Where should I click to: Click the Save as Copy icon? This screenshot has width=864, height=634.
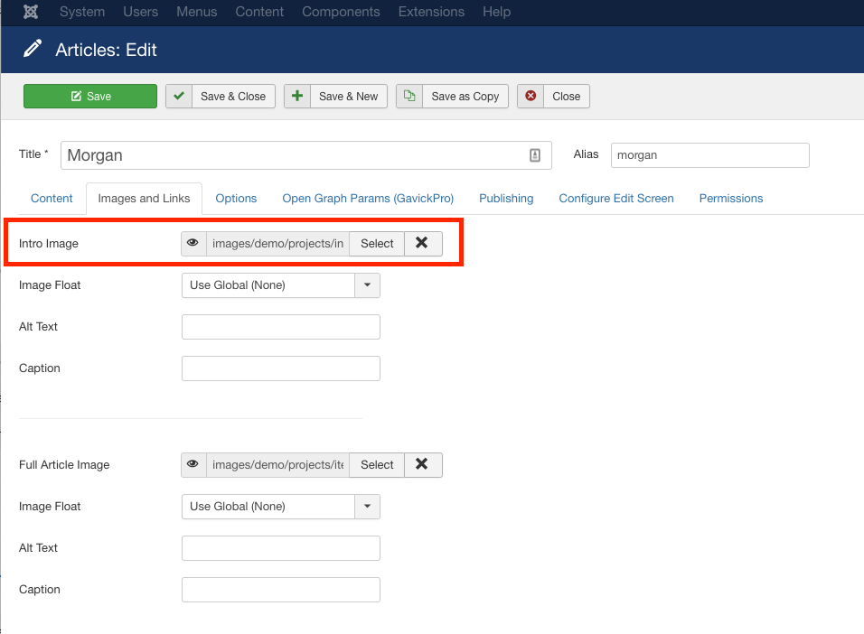[409, 97]
